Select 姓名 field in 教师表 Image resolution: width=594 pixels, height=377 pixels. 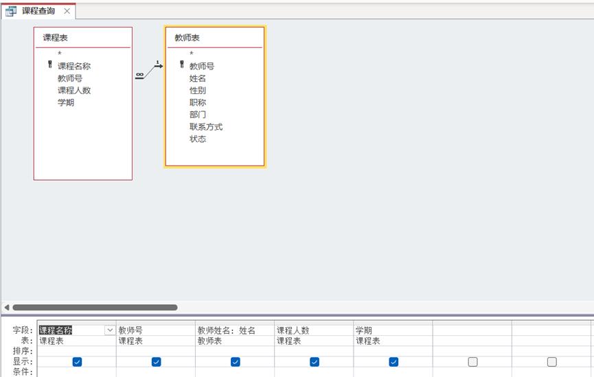click(198, 78)
